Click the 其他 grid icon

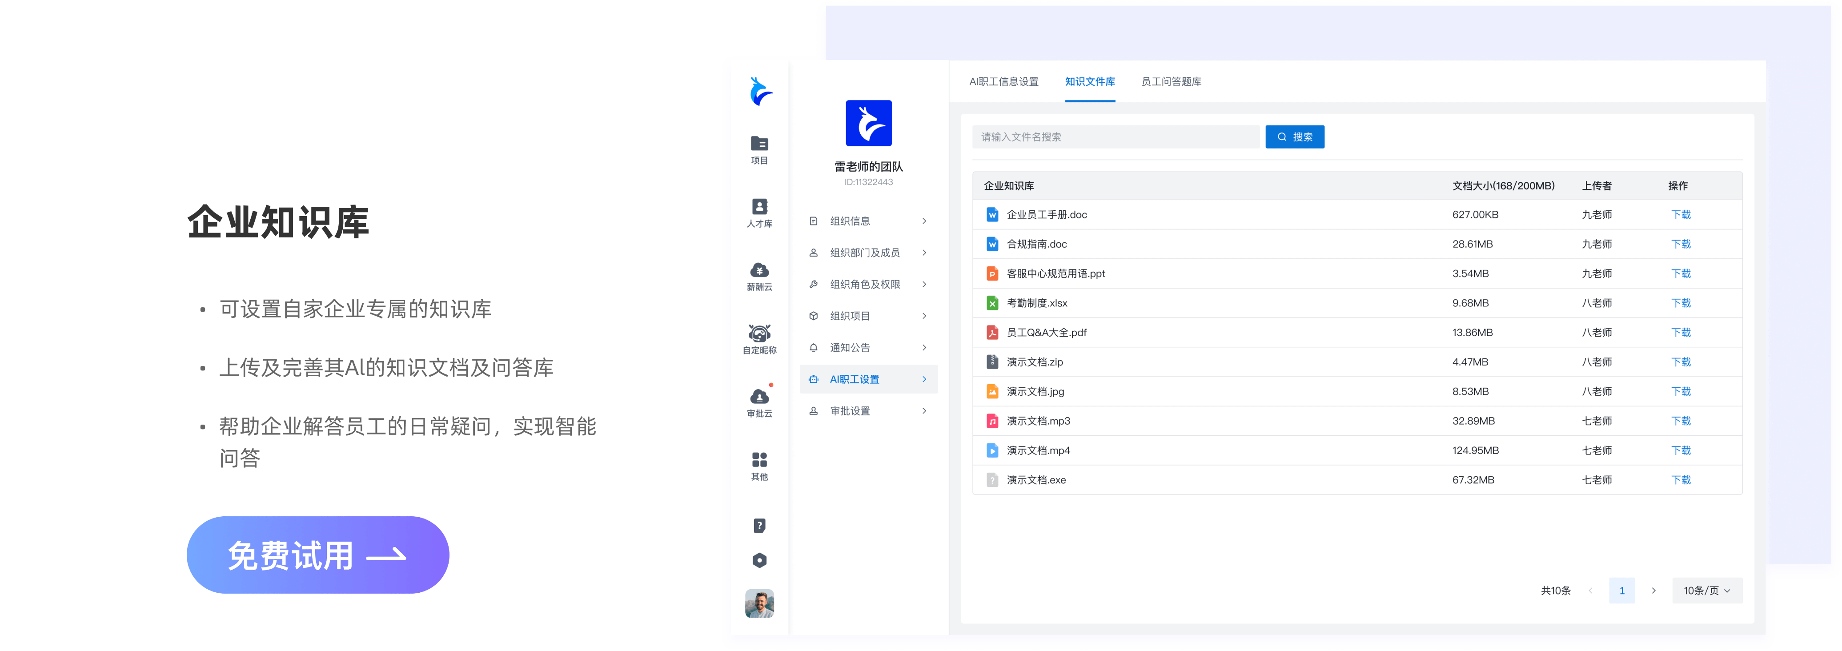(759, 465)
